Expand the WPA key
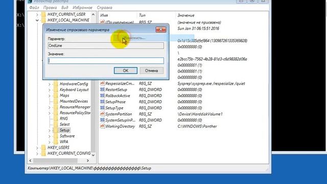 click(x=50, y=142)
